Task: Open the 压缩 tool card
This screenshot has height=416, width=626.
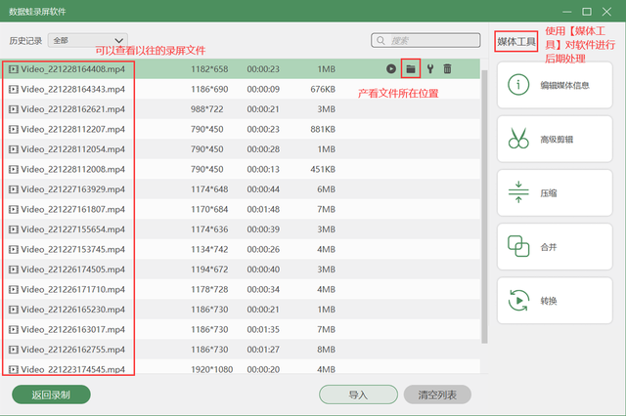Action: (555, 192)
